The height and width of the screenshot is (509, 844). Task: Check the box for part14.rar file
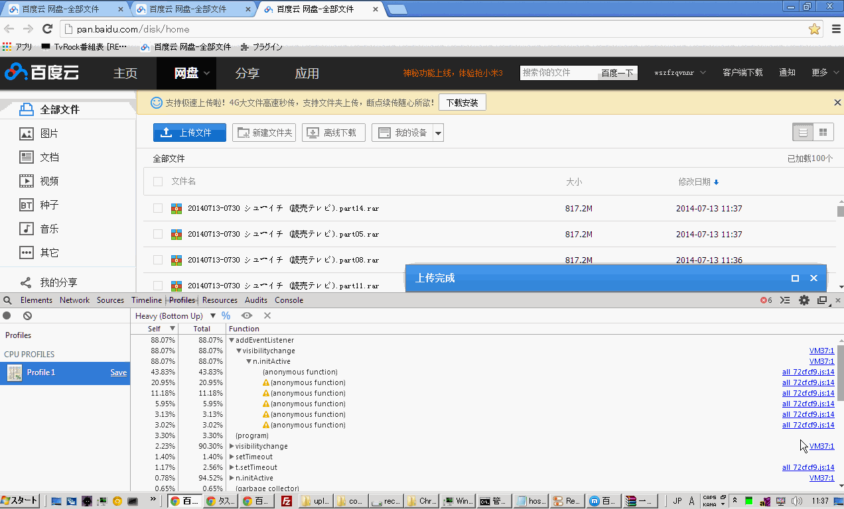(158, 208)
